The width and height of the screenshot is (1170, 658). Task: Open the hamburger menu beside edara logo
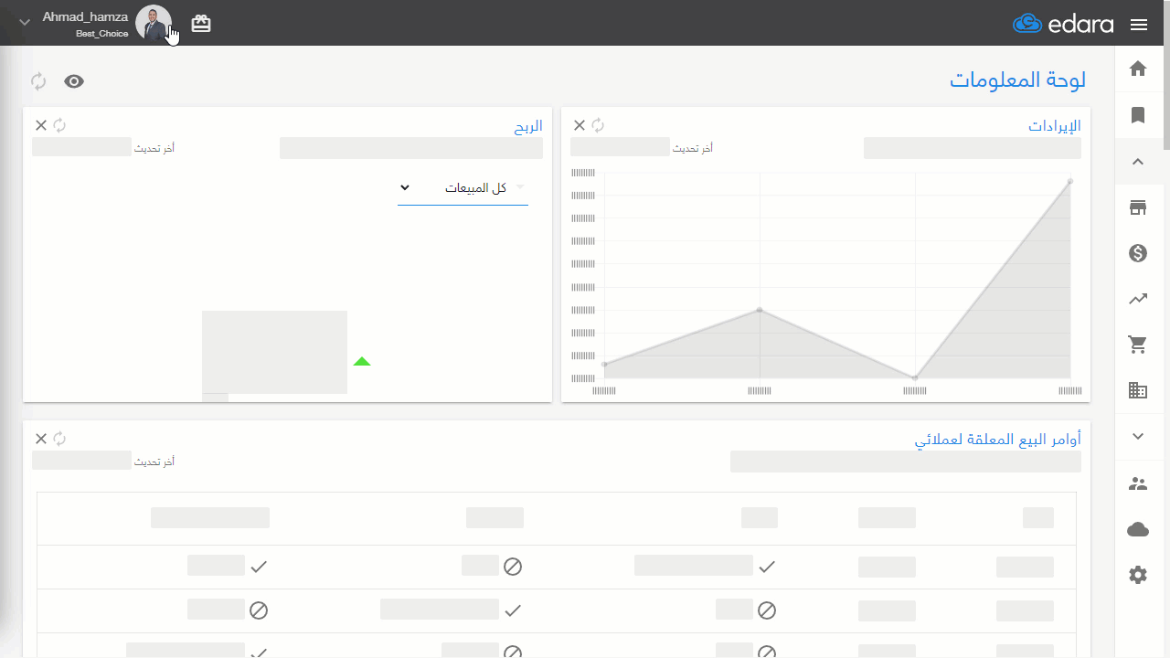pyautogui.click(x=1139, y=25)
